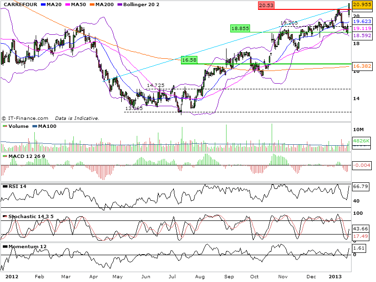Click the 66.79 RSI value tag

[x=360, y=186]
